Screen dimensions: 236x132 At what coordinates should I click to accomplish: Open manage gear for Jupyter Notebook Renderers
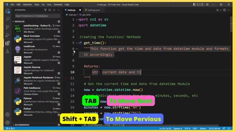click(x=59, y=84)
